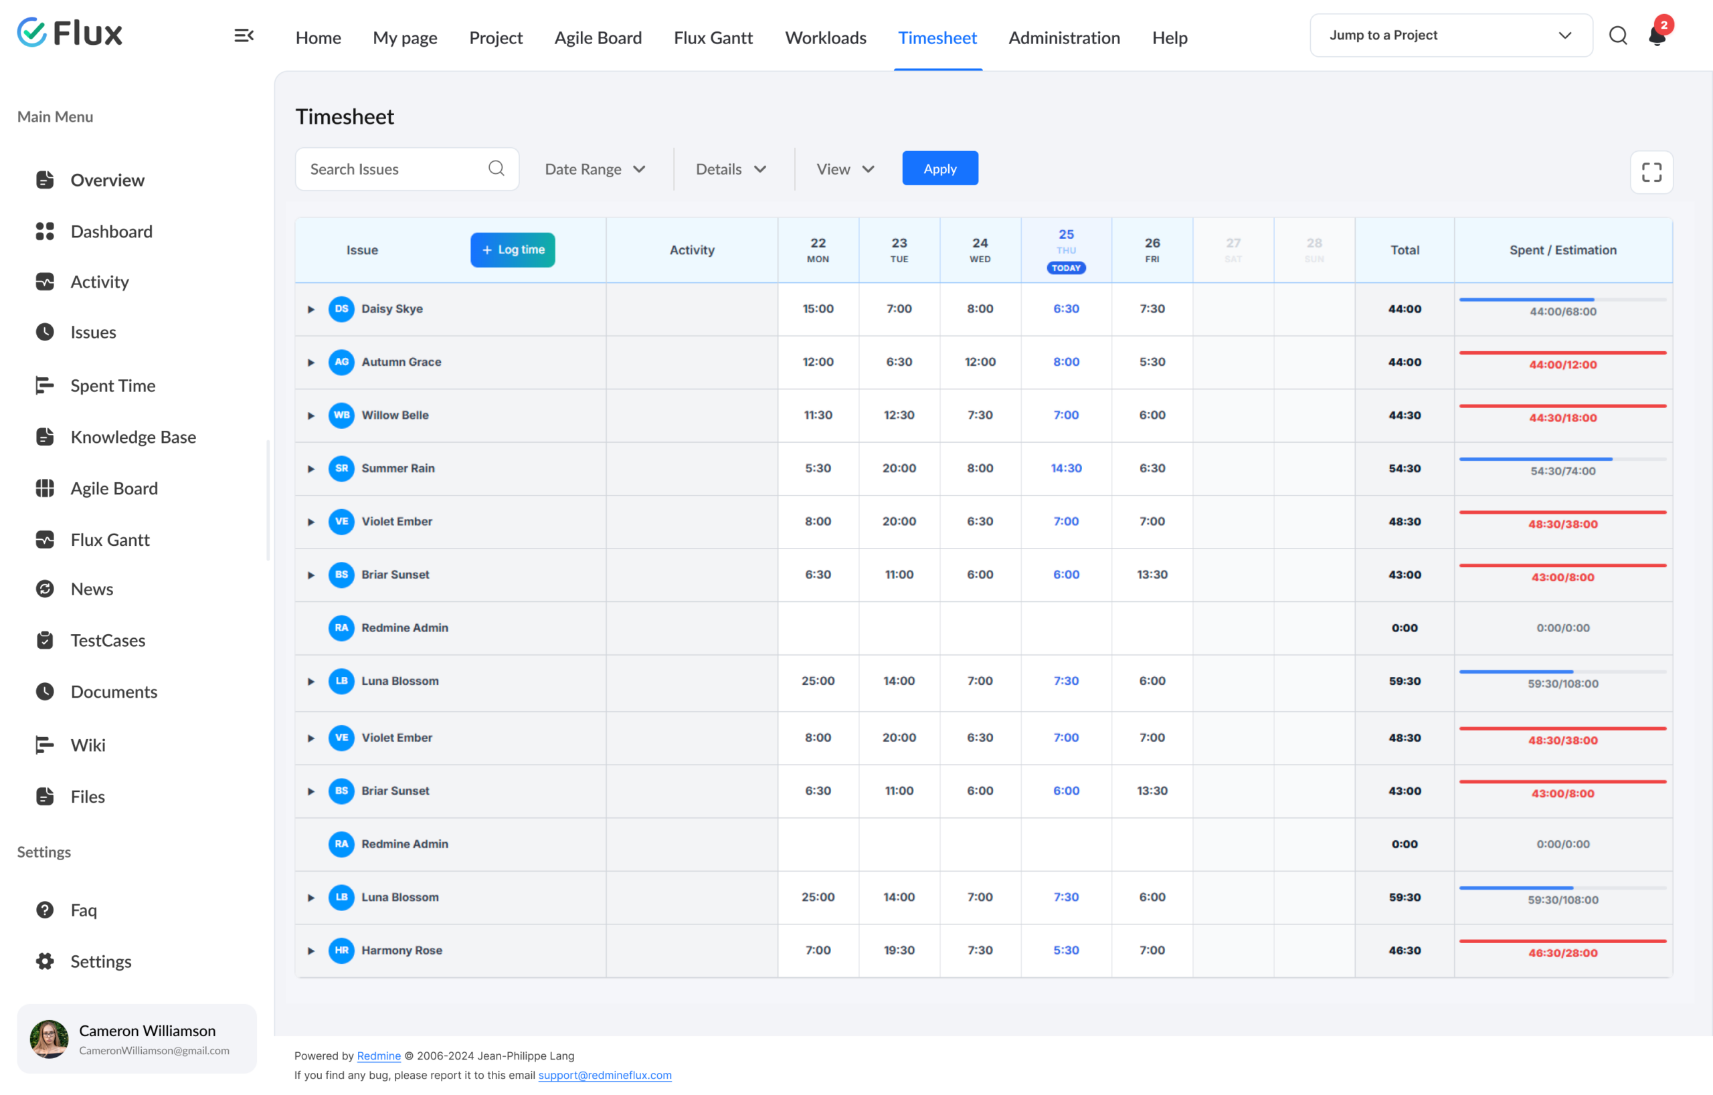Viewport: 1713px width, 1095px height.
Task: Open Issues in sidebar
Action: 92,332
